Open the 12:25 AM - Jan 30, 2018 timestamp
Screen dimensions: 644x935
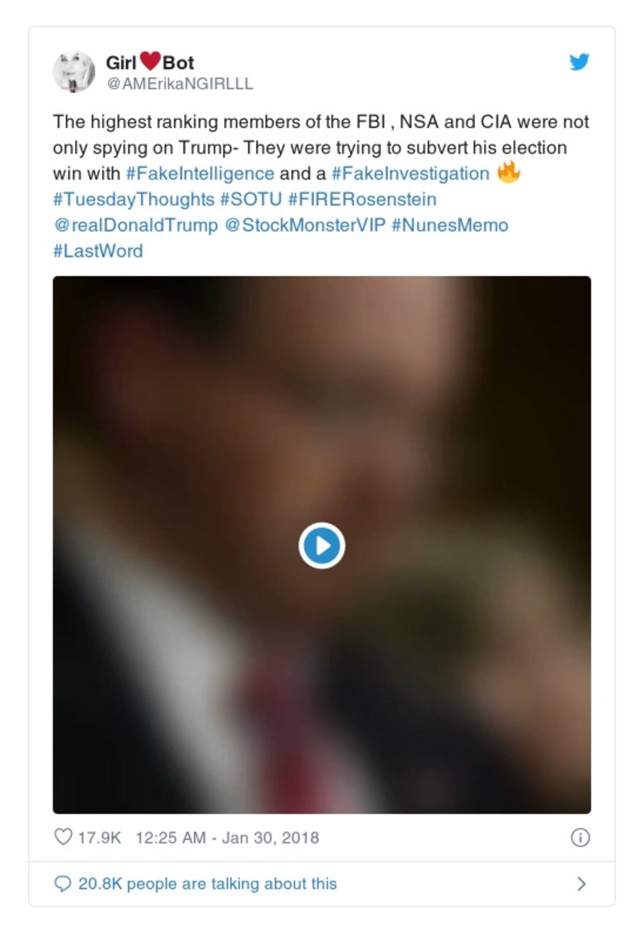click(227, 837)
